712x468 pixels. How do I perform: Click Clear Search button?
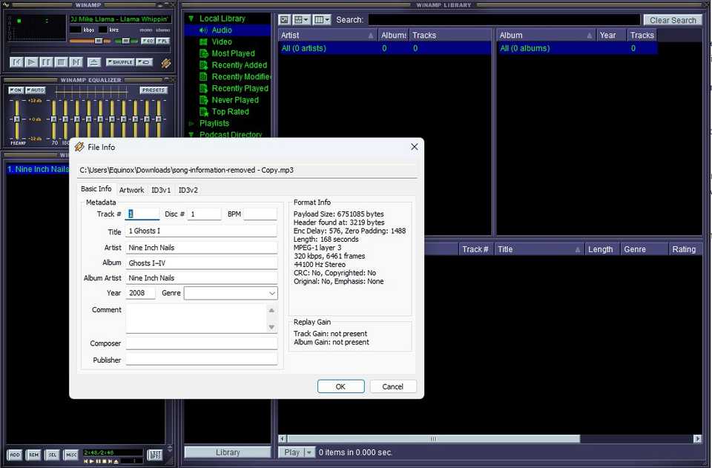[673, 20]
